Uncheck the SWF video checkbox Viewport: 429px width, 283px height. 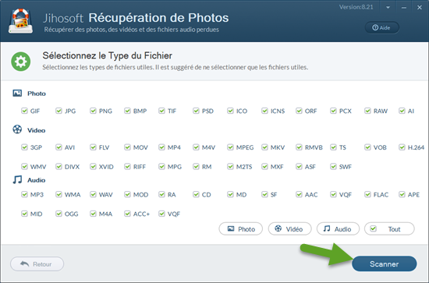333,167
